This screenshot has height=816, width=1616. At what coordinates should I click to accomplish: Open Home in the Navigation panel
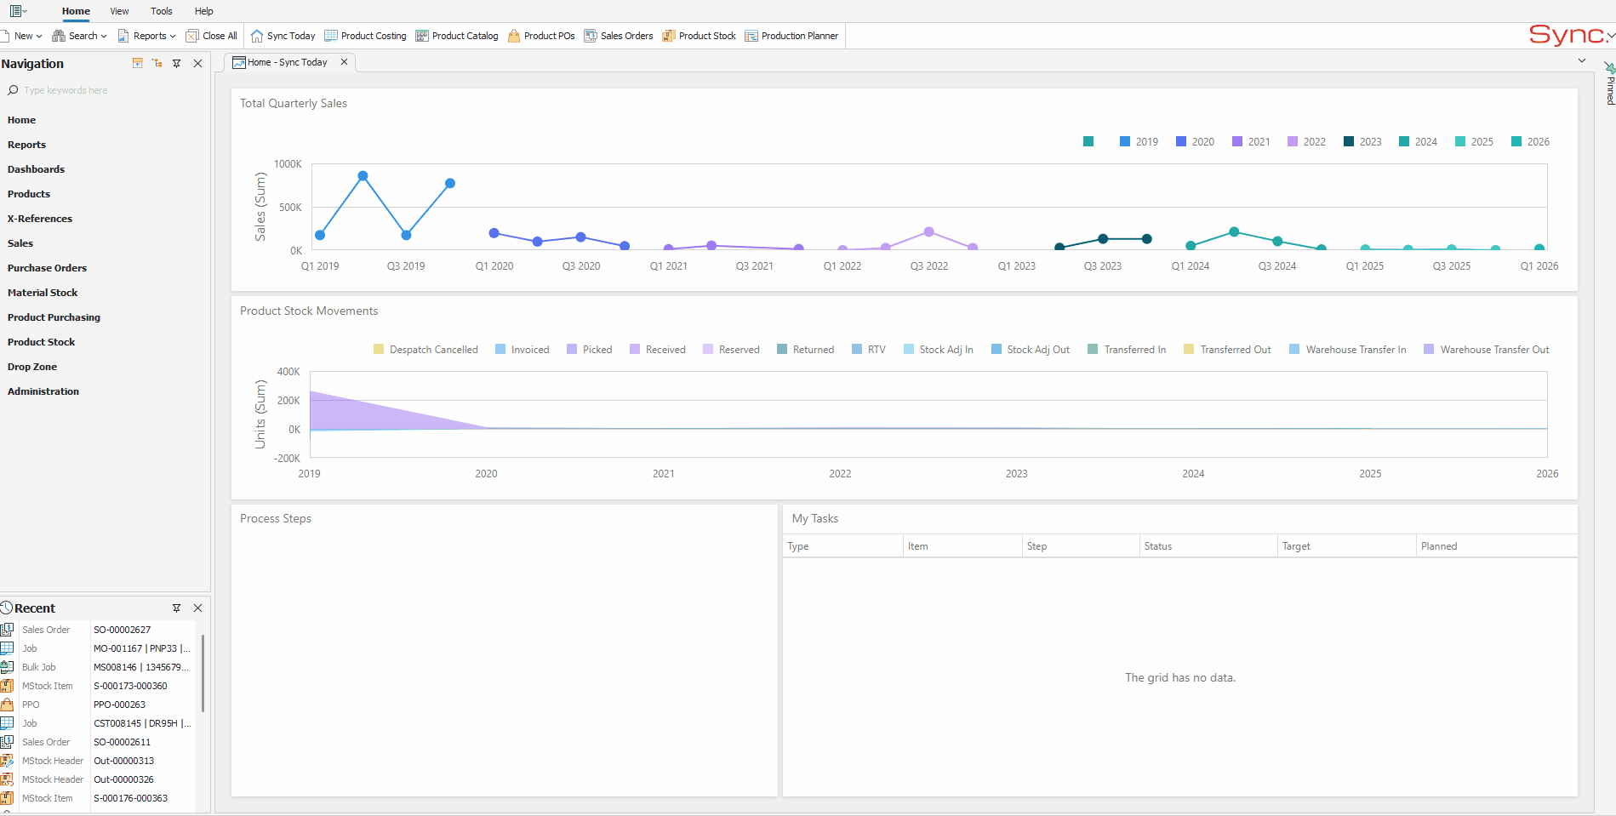tap(21, 120)
